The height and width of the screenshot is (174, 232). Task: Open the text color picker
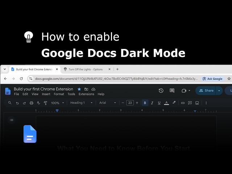pyautogui.click(x=166, y=103)
